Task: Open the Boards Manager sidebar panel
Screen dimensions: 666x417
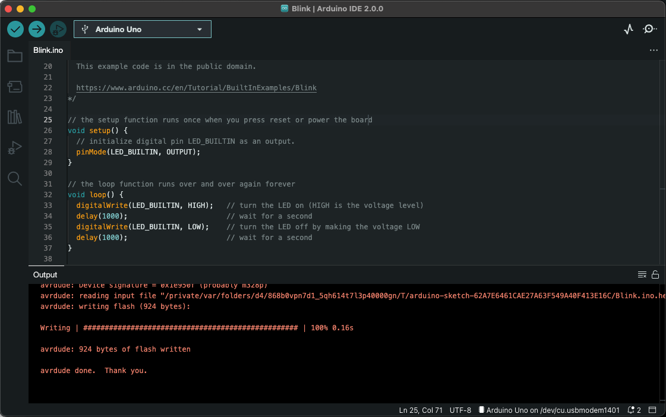Action: click(x=15, y=87)
